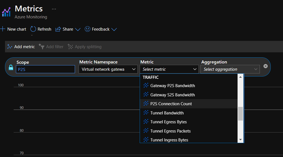Click the icon next to Tunnel Bandwidth

(x=146, y=113)
